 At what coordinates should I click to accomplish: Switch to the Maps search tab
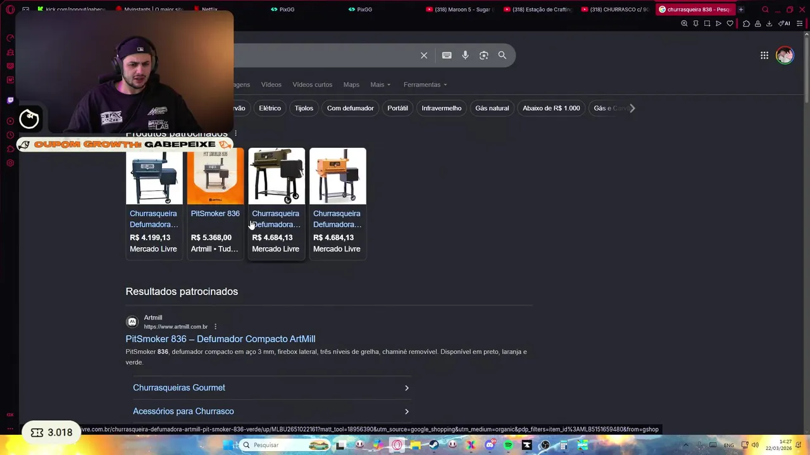351,85
